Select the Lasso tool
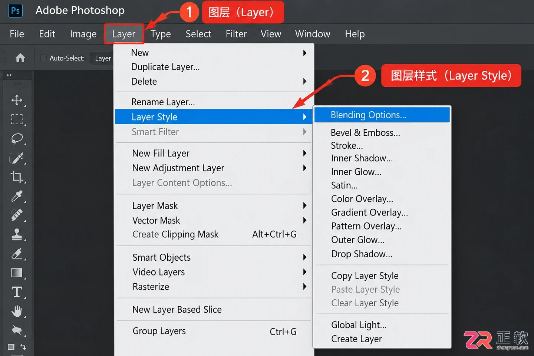 point(17,139)
